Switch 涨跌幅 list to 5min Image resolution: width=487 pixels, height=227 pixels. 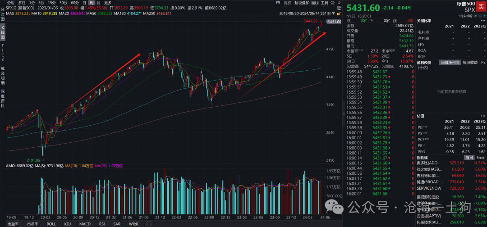(480, 158)
